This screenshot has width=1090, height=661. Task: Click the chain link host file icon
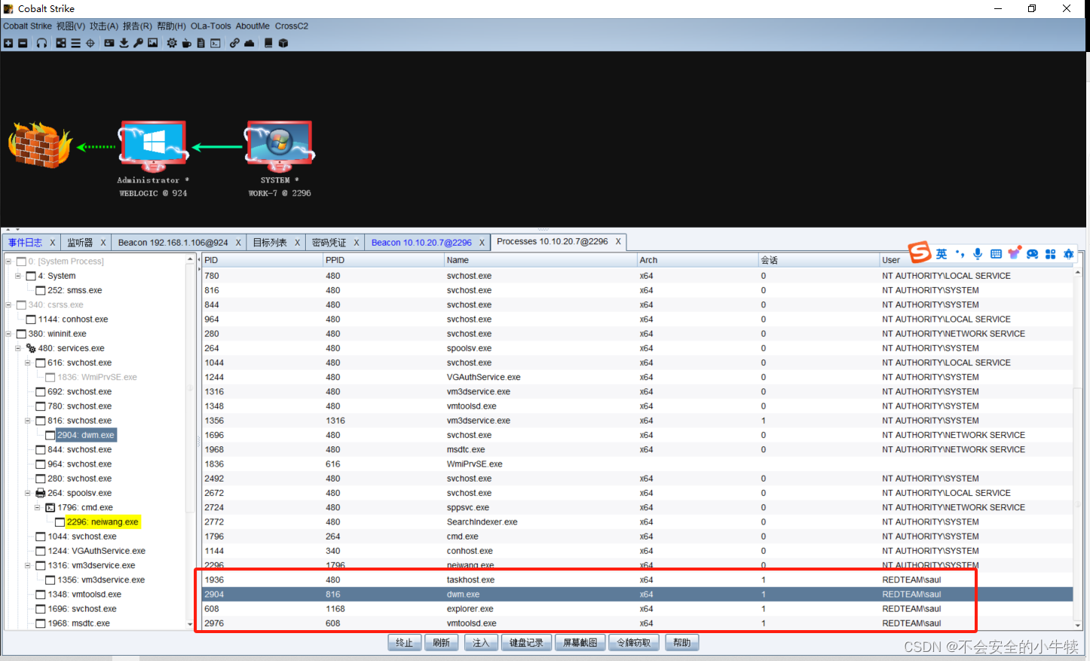pos(234,43)
